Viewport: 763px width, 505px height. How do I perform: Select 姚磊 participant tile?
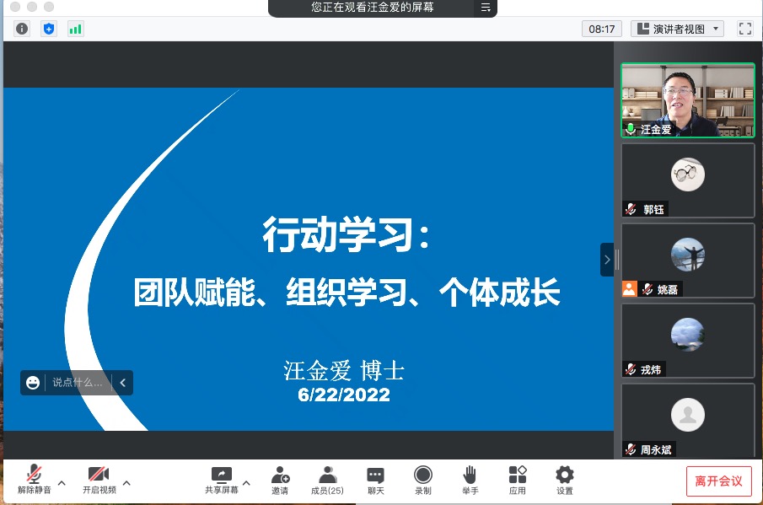tap(688, 261)
